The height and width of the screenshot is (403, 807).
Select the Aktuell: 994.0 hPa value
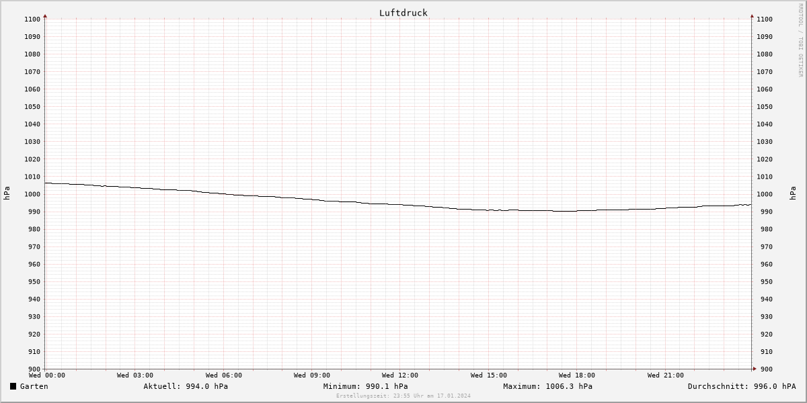tap(186, 386)
